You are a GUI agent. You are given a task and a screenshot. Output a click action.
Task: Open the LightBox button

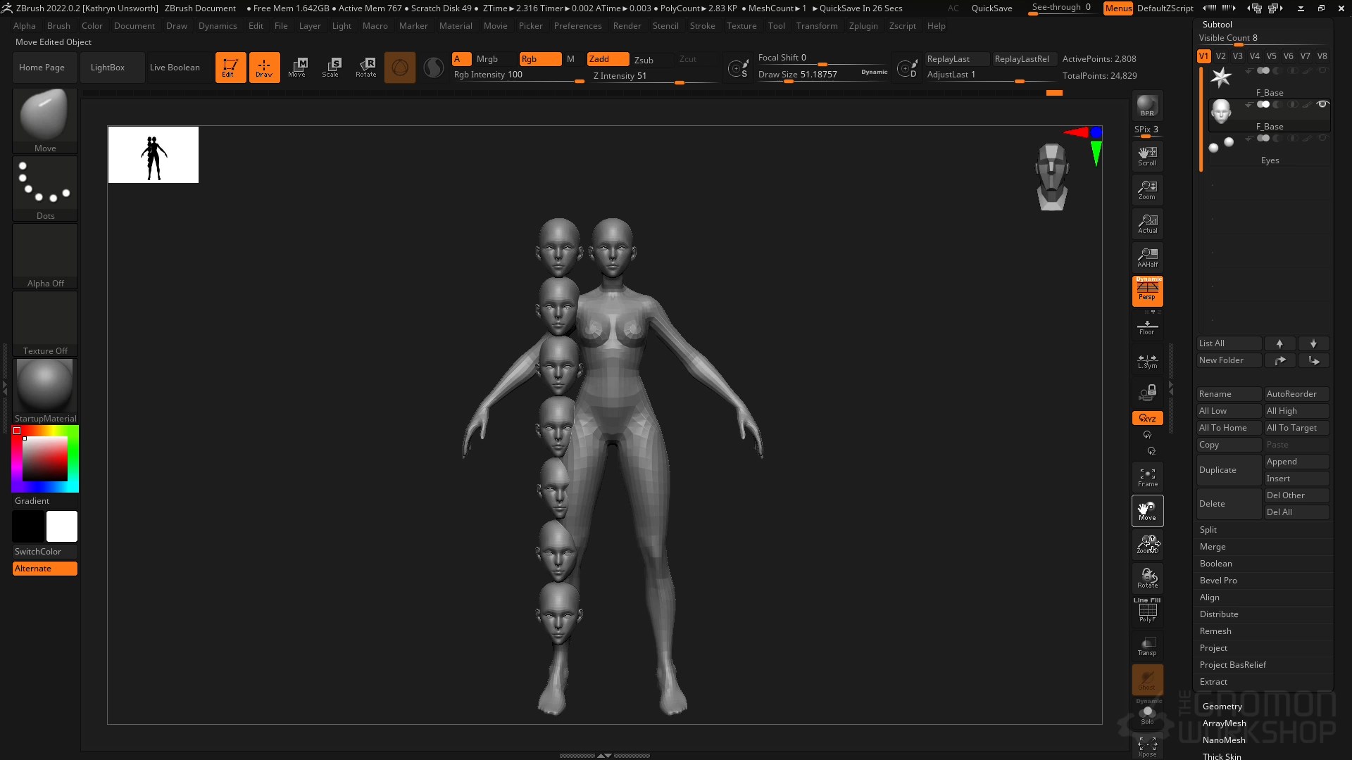(x=108, y=68)
